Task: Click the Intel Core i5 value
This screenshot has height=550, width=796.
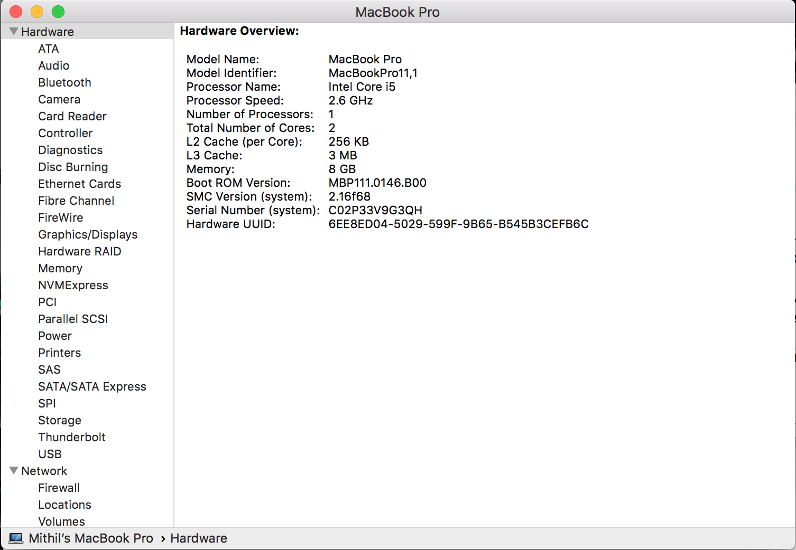Action: (362, 87)
